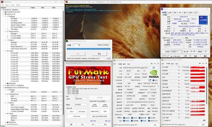Open the Tools menu in HWMonitor
212x127 pixels.
click(13, 5)
